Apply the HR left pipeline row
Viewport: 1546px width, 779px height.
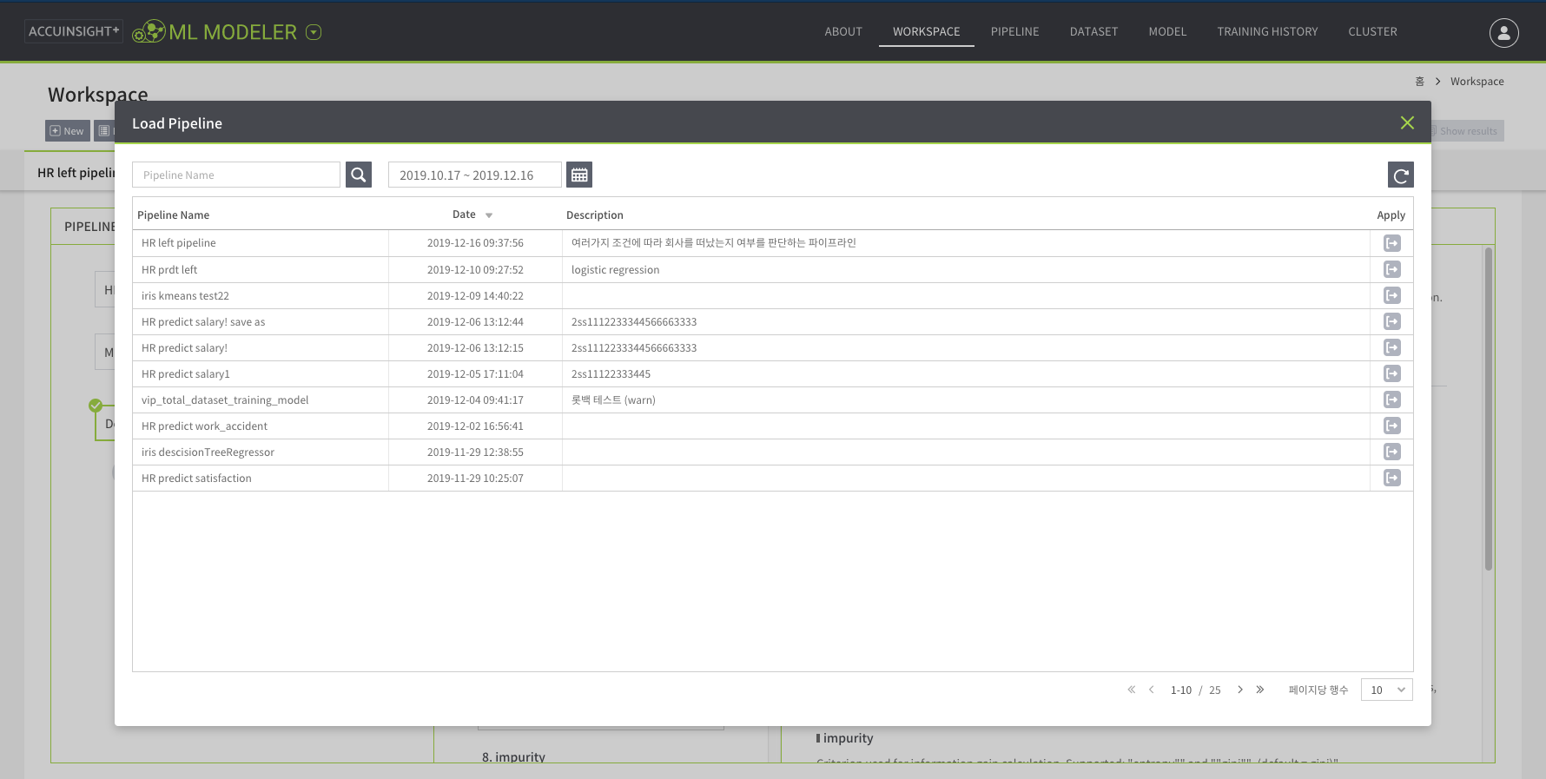pyautogui.click(x=1391, y=243)
